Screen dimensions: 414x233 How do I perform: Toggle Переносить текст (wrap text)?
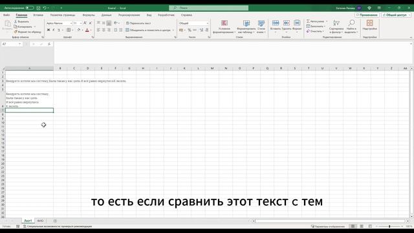pyautogui.click(x=138, y=23)
